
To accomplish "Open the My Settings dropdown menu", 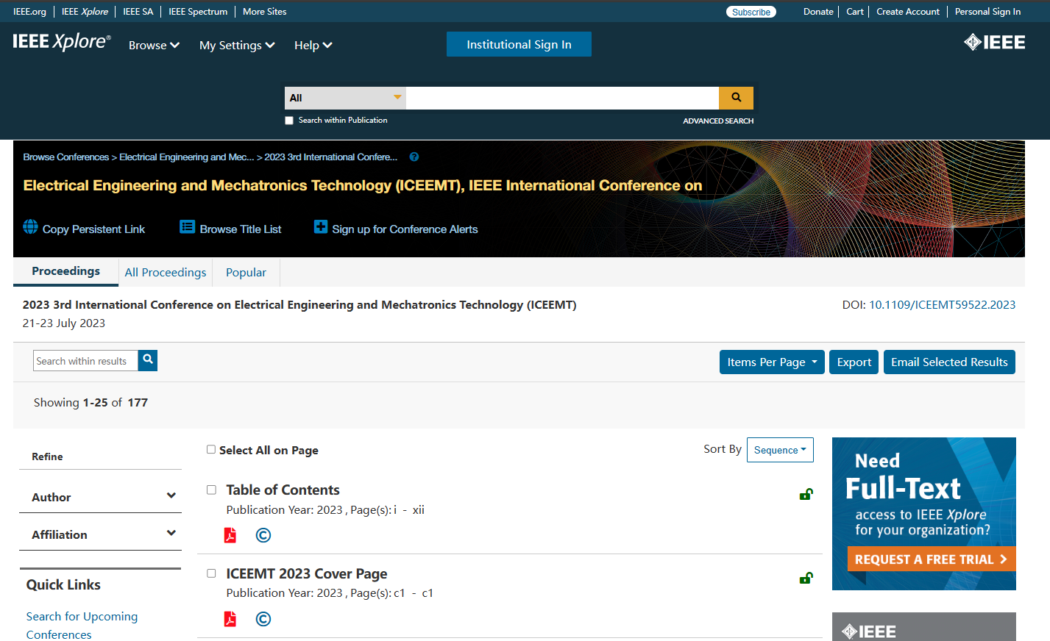I will pyautogui.click(x=237, y=46).
